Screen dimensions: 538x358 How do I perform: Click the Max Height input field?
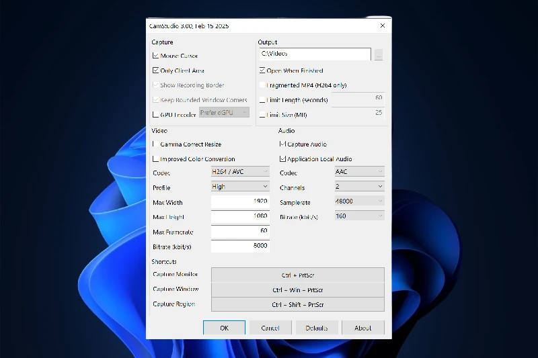coord(240,216)
